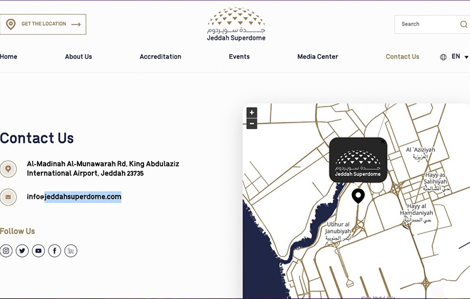Click the black map location pin
The height and width of the screenshot is (299, 470).
(x=358, y=196)
